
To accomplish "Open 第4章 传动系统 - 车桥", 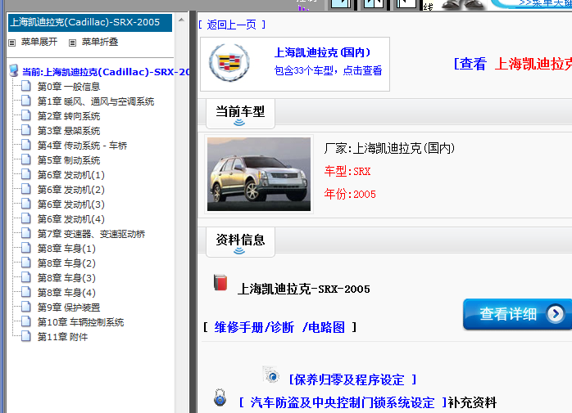I will point(82,146).
